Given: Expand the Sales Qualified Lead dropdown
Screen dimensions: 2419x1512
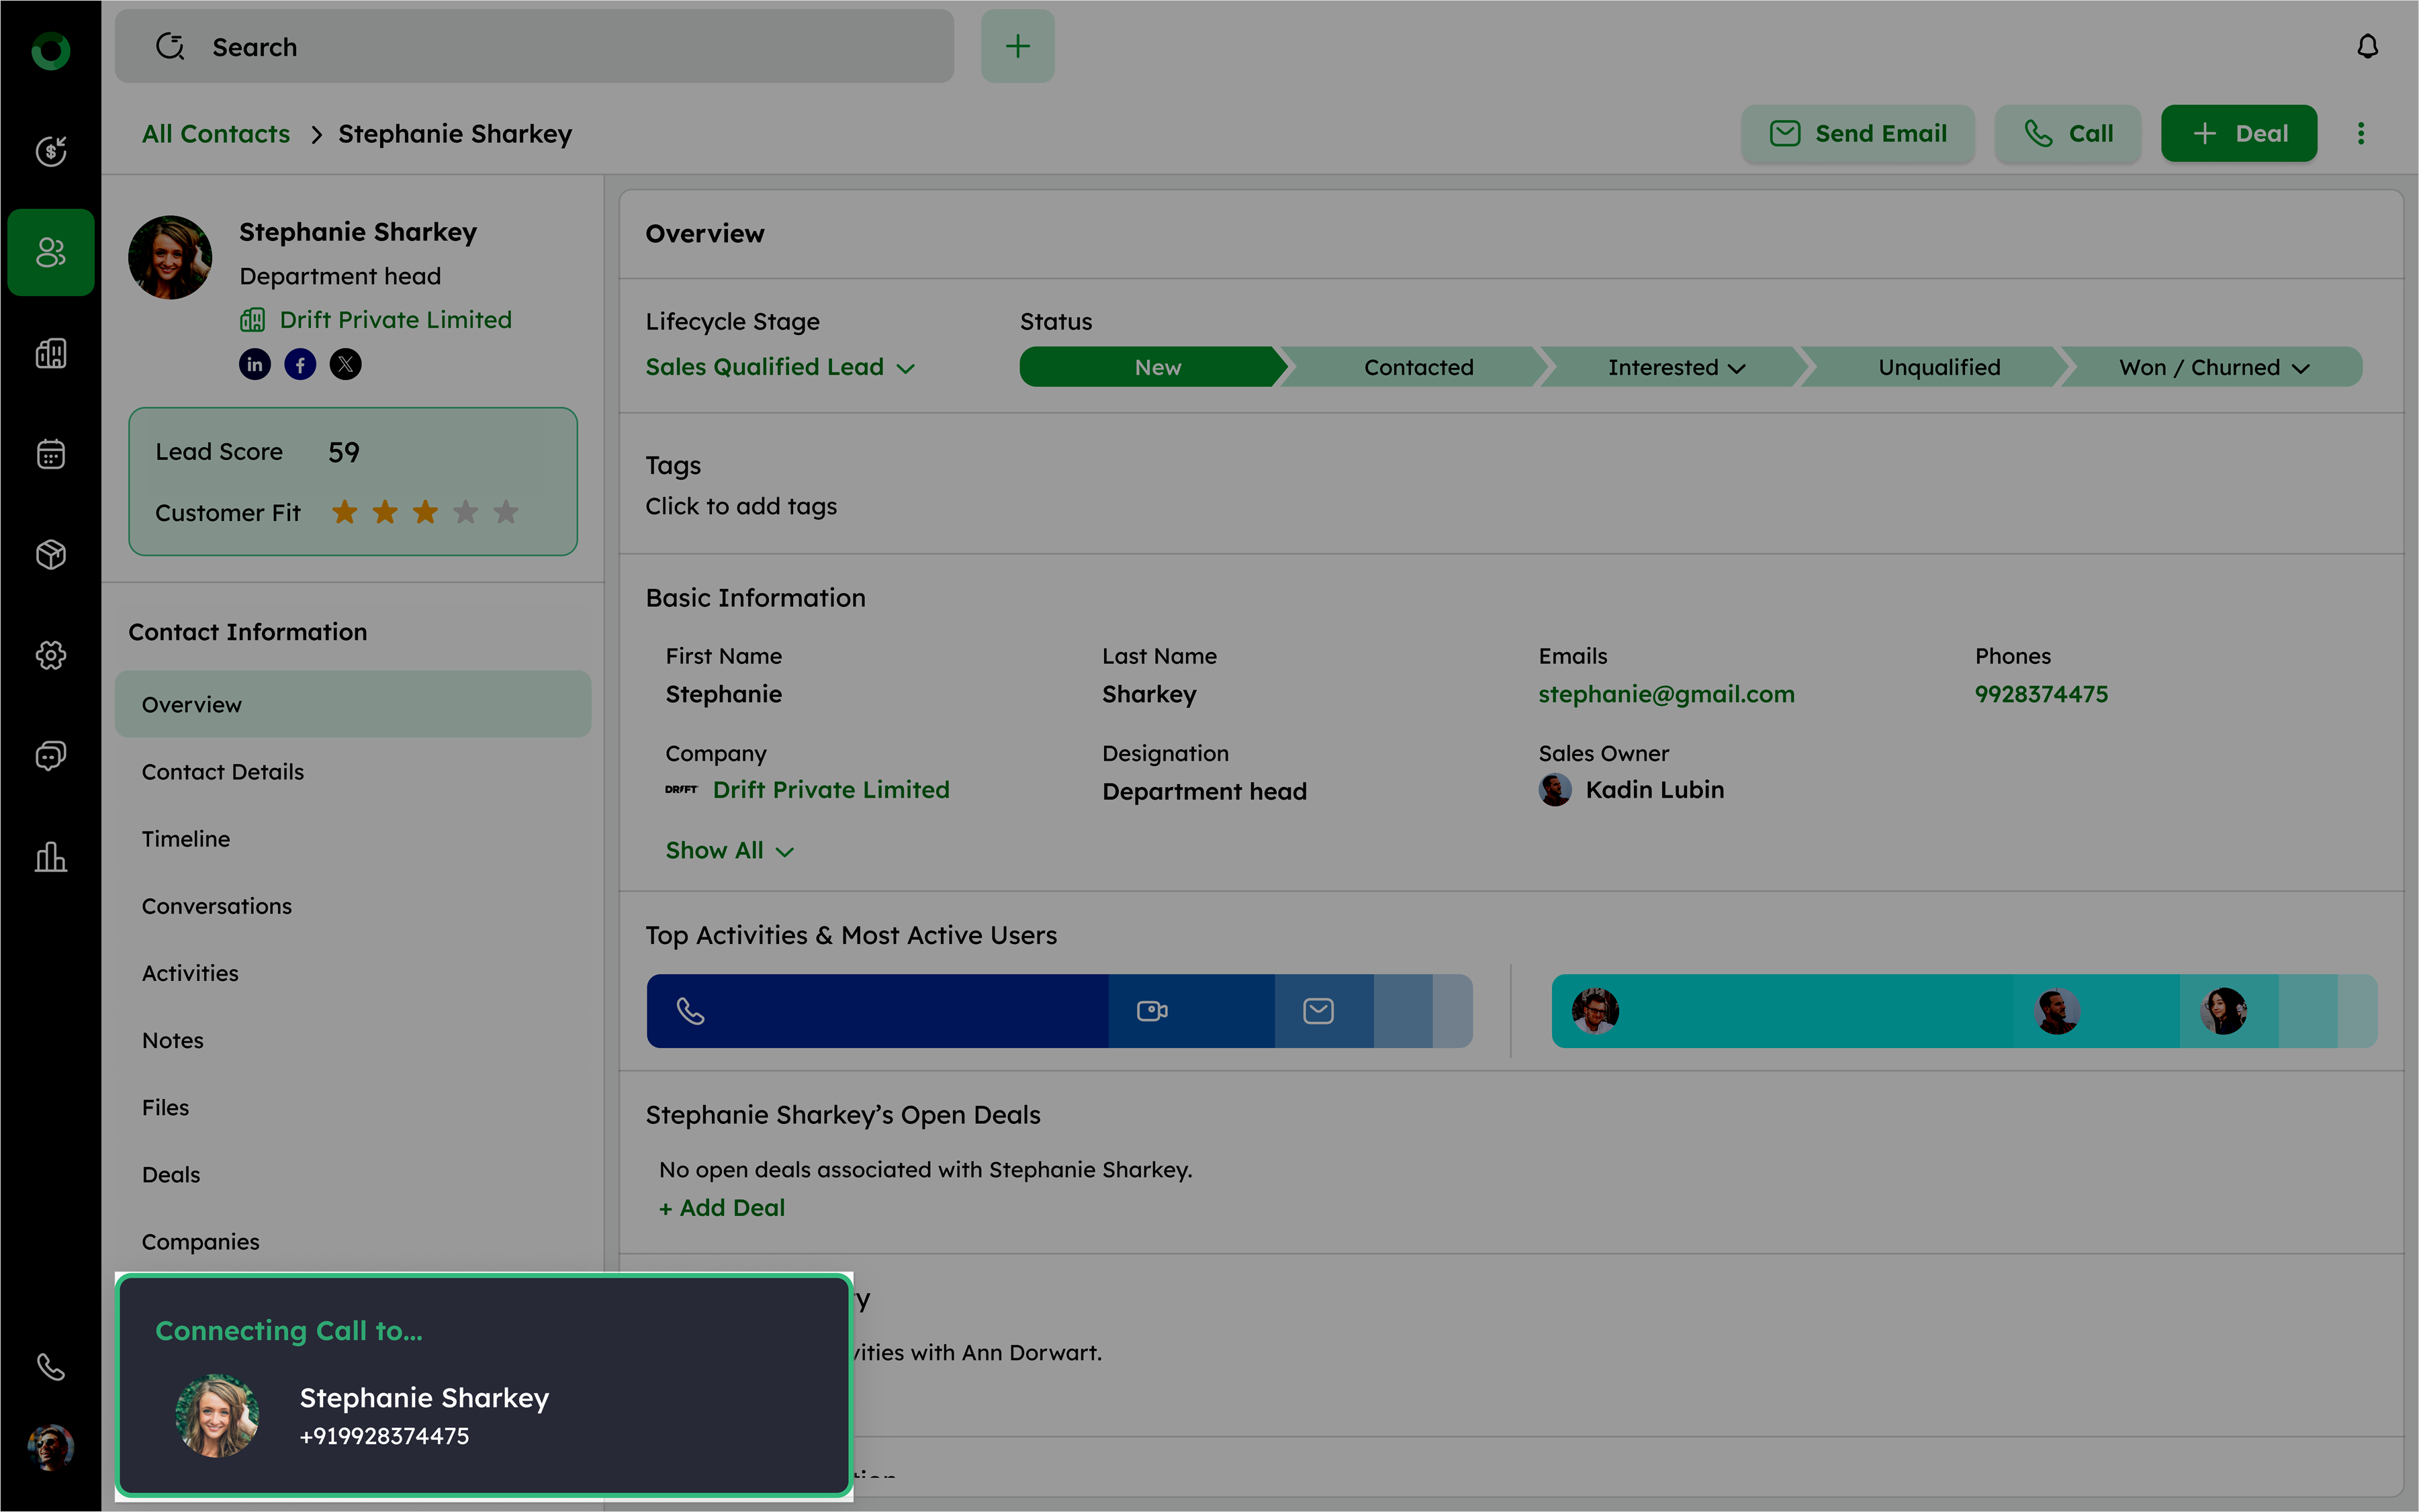Looking at the screenshot, I should click(780, 367).
